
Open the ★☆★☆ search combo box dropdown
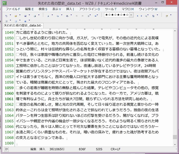point(131,15)
